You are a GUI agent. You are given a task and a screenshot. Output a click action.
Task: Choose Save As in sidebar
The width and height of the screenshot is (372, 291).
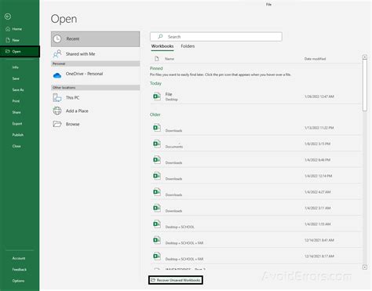pos(18,89)
